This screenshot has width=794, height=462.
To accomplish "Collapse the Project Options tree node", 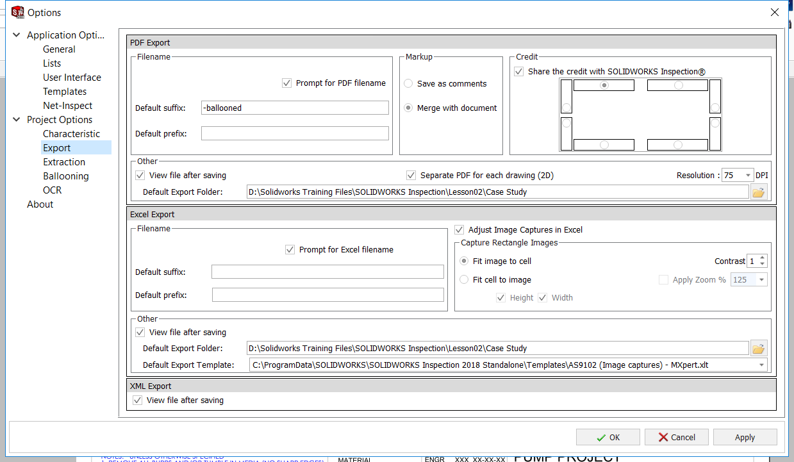I will [17, 120].
